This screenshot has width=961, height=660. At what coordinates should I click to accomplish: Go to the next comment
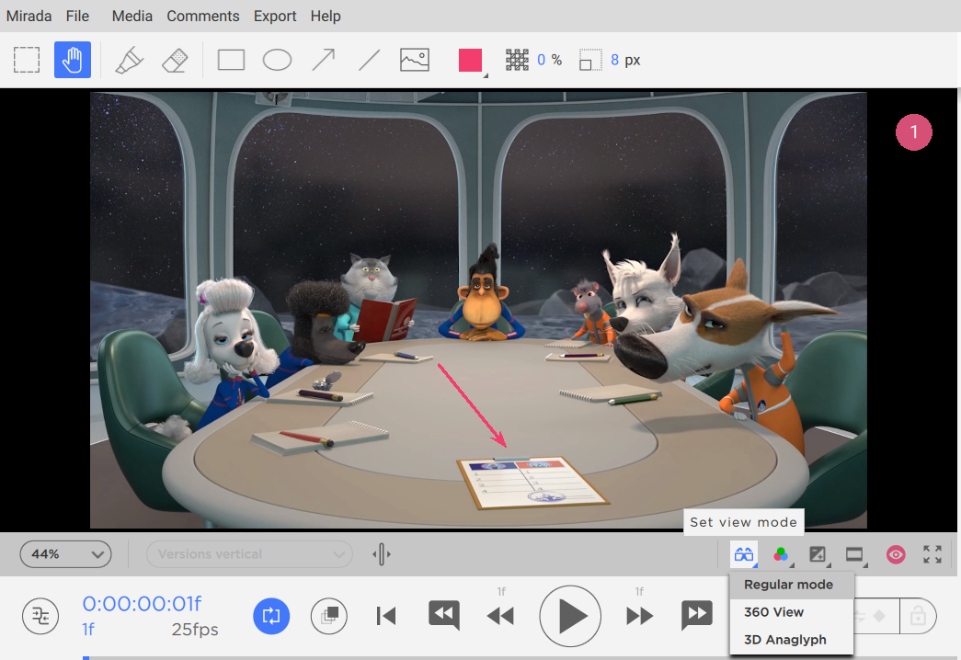coord(697,615)
